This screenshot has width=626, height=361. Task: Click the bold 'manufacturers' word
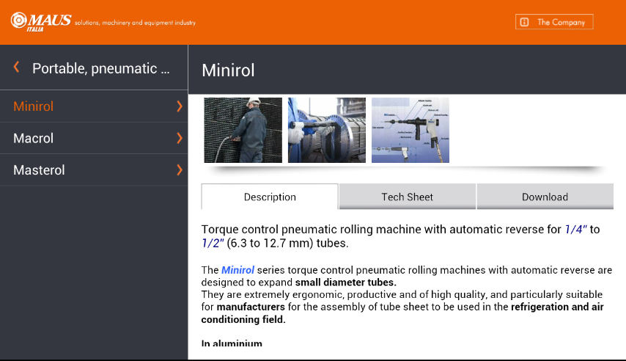coord(251,307)
